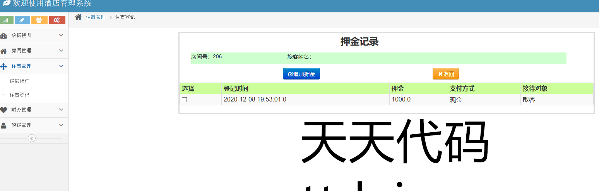599x191 pixels.
Task: Click the 登记时间 column header
Action: [x=236, y=89]
